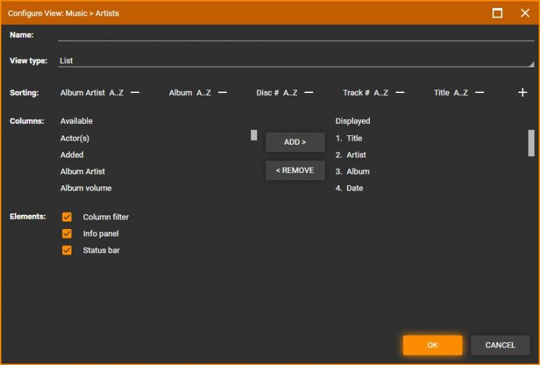The width and height of the screenshot is (540, 365).
Task: Toggle A..Z order for Album sorting
Action: pos(204,93)
